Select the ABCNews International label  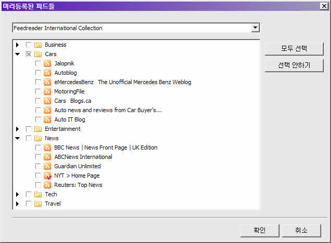click(x=83, y=157)
